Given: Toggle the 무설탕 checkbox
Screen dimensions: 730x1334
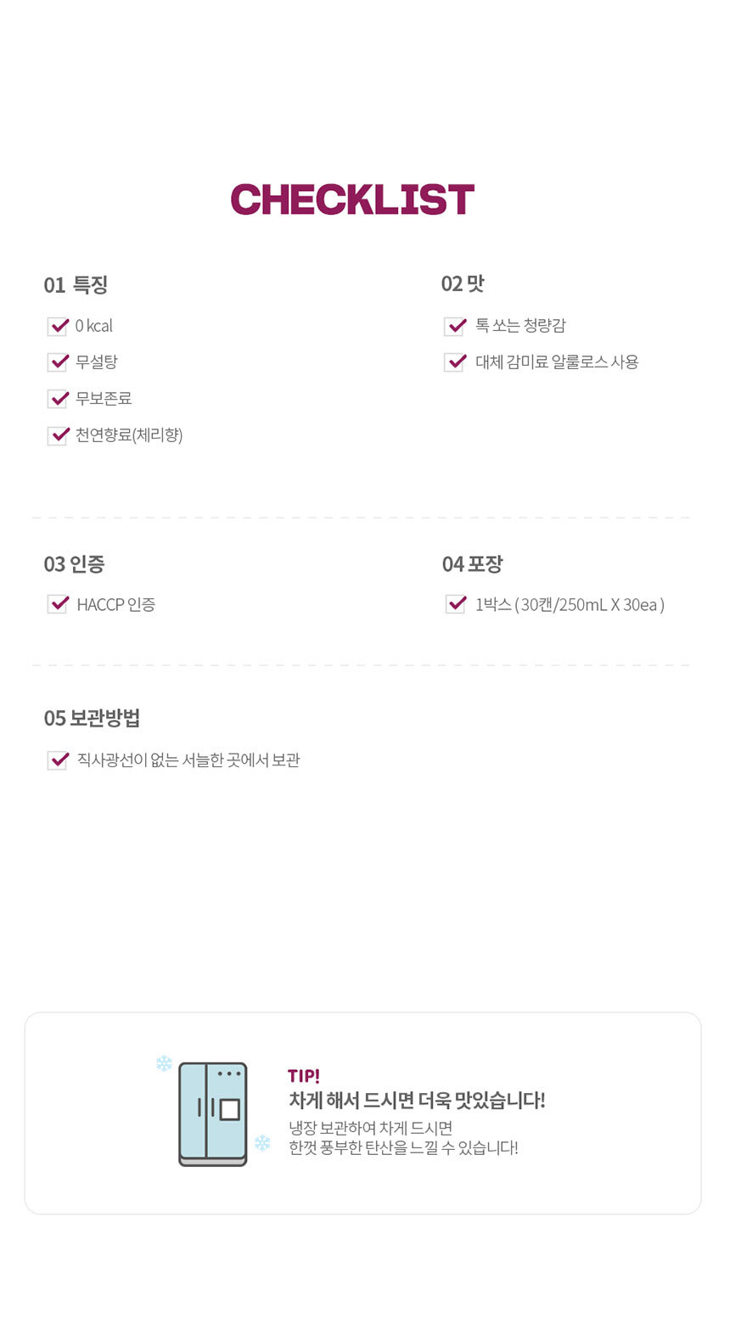Looking at the screenshot, I should click(x=58, y=362).
